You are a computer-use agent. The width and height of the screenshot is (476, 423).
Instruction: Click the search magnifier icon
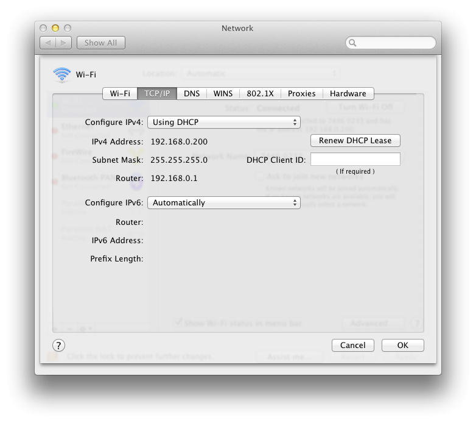[x=352, y=43]
